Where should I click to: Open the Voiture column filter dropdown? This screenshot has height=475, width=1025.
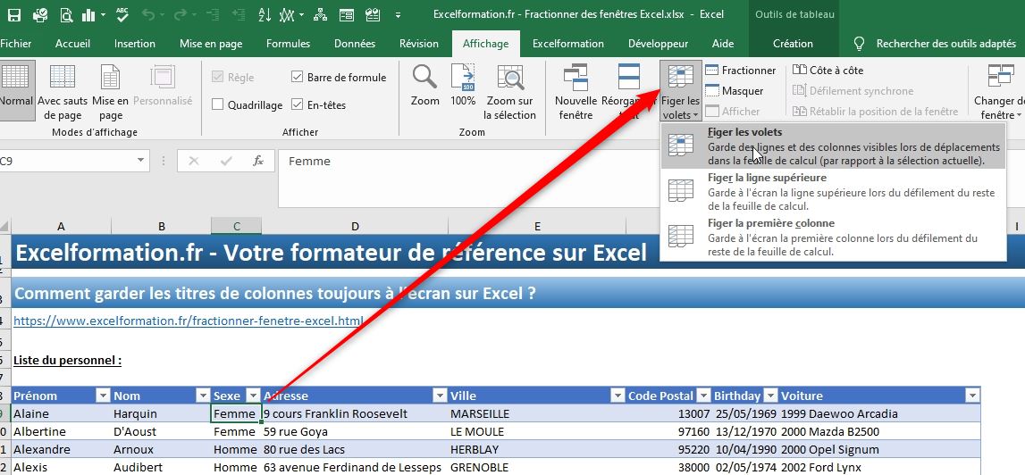pyautogui.click(x=972, y=396)
